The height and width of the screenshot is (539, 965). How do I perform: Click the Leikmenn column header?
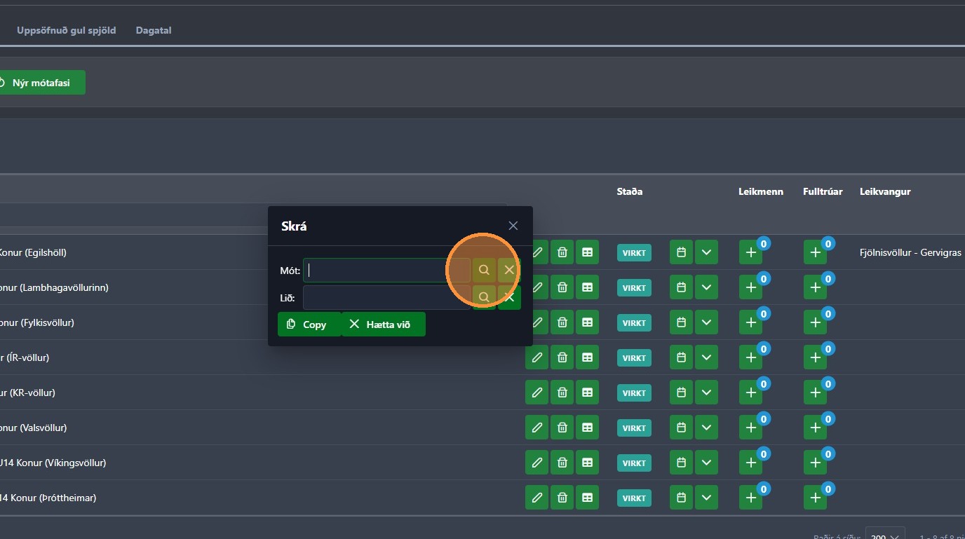(x=761, y=191)
